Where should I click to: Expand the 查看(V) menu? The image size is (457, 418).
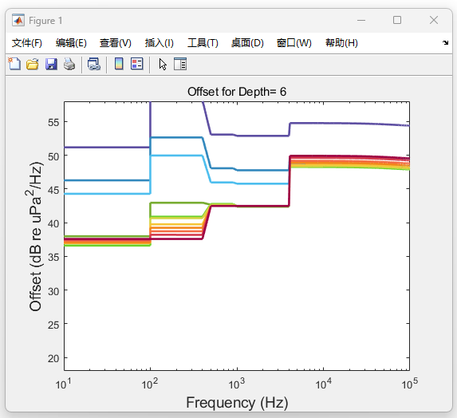pyautogui.click(x=116, y=43)
